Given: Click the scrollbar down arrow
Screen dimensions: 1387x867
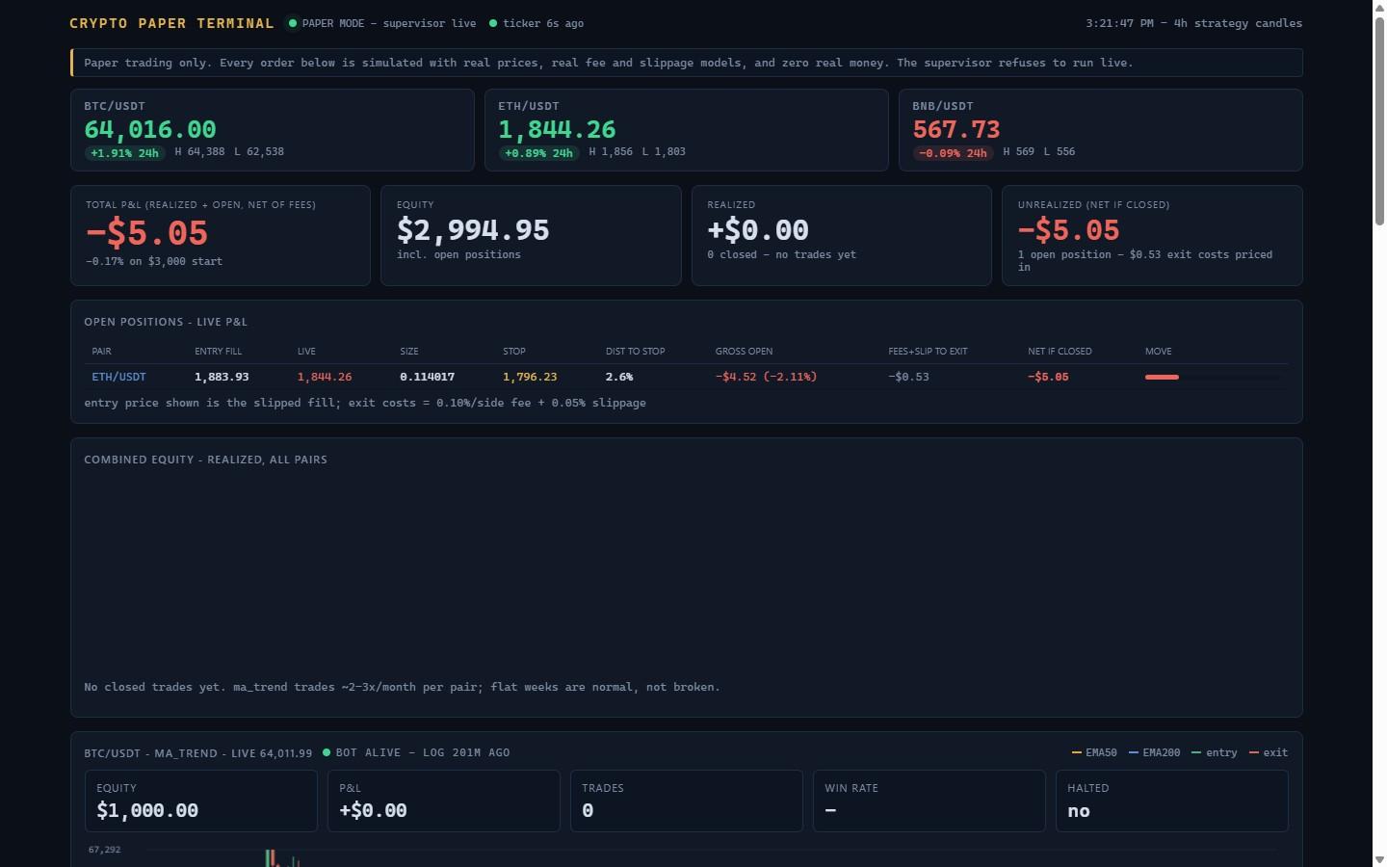Looking at the screenshot, I should 1379,859.
